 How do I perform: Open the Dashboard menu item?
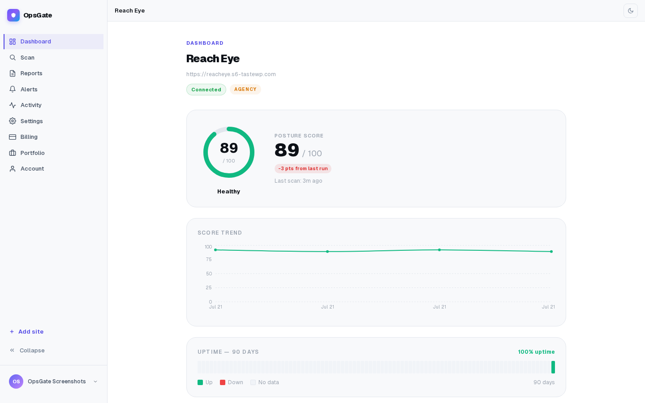[x=54, y=42]
